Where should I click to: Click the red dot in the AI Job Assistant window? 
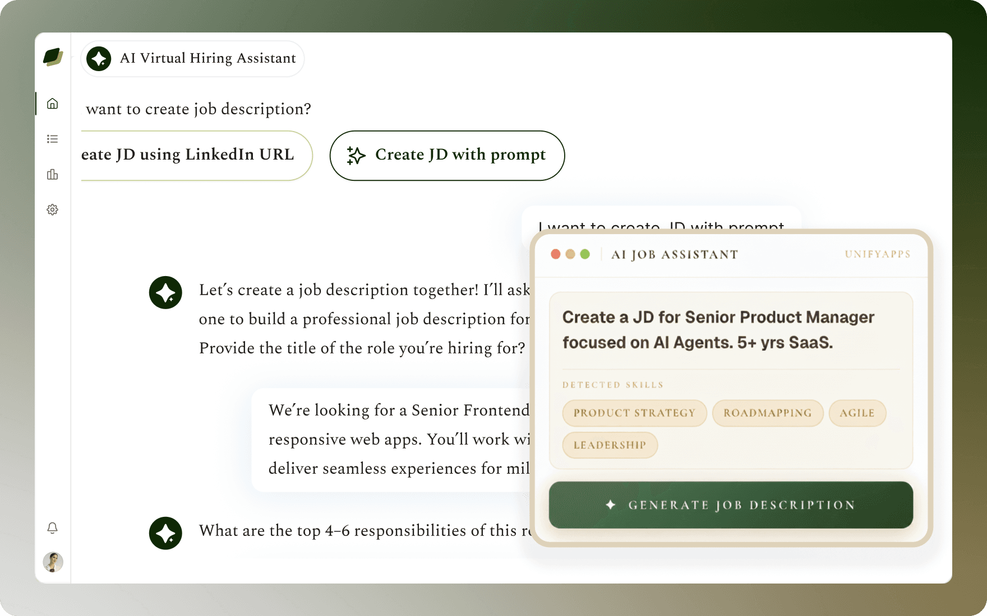(556, 254)
